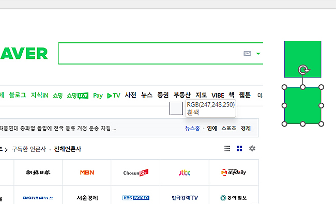The image size is (336, 204).
Task: Click the on-screen keyboard icon in search box
Action: coord(247,53)
